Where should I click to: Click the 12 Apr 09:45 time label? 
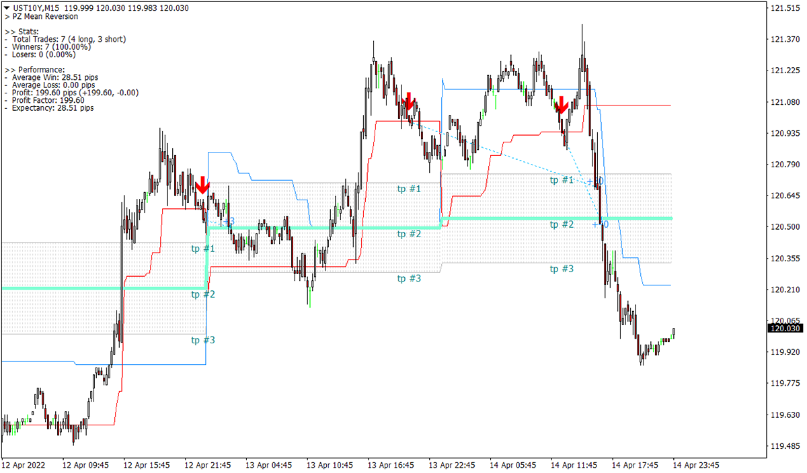point(85,465)
